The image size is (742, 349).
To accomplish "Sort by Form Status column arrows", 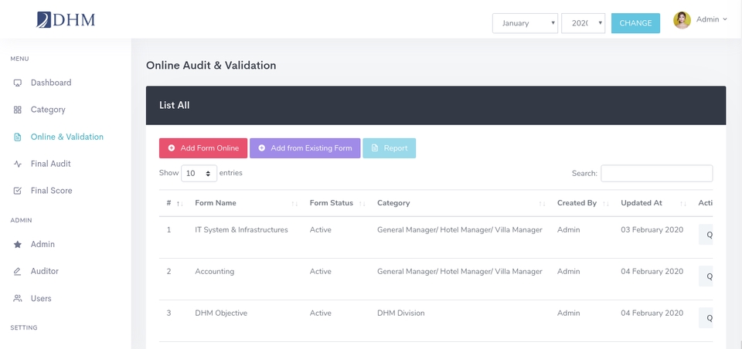I will [x=362, y=203].
